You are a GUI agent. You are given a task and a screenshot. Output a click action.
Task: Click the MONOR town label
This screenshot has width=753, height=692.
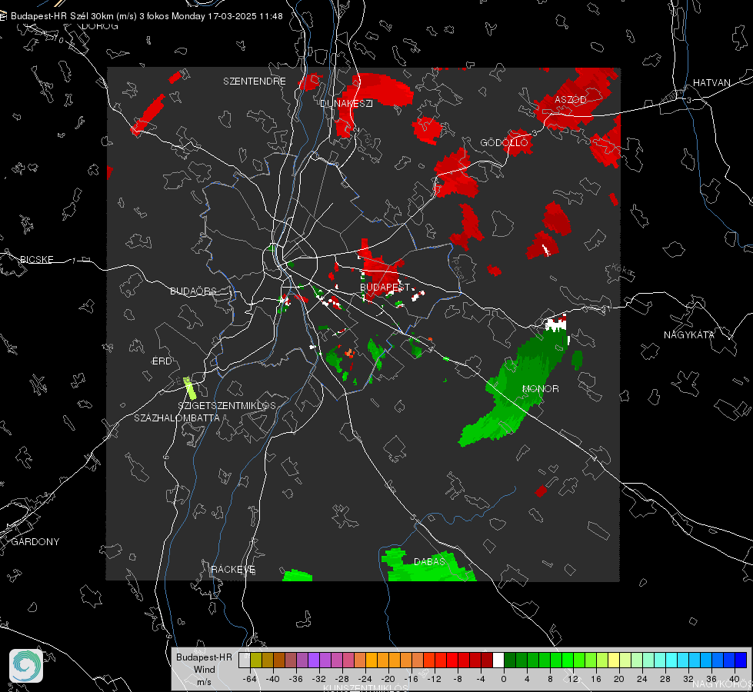(540, 388)
